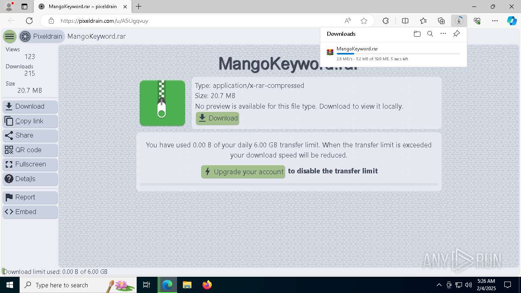The height and width of the screenshot is (293, 521).
Task: Click the address bar URL
Action: [104, 21]
